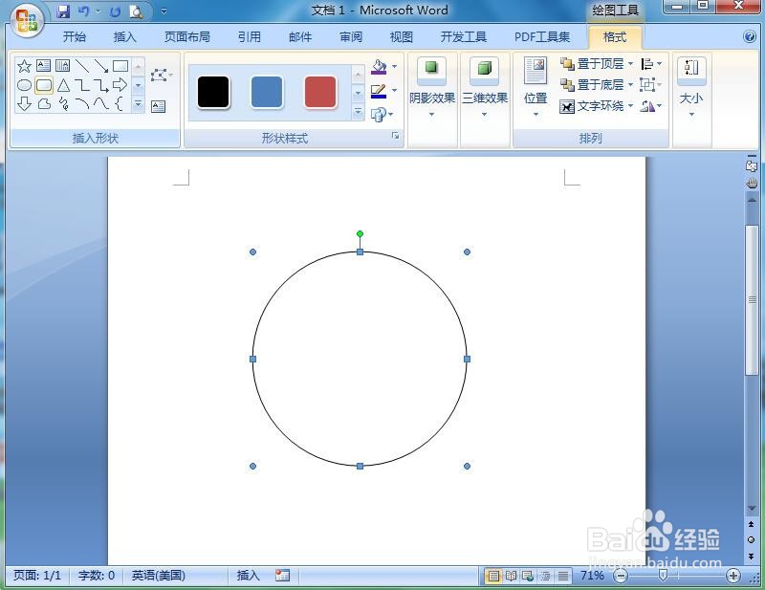
Task: Click the shape outline pen icon
Action: [x=379, y=91]
